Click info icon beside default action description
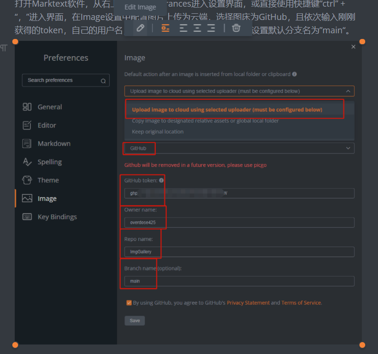 point(294,74)
